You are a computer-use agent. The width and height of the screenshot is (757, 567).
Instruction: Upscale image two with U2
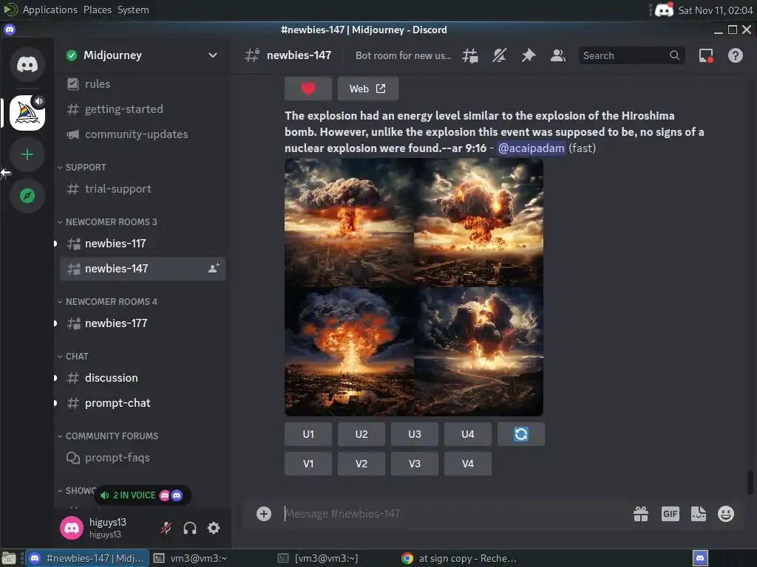[361, 434]
